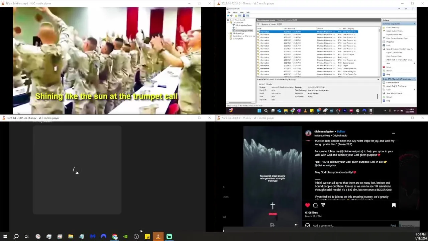This screenshot has height=241, width=428.
Task: Open Action menu in Event Viewer
Action: pos(235,12)
